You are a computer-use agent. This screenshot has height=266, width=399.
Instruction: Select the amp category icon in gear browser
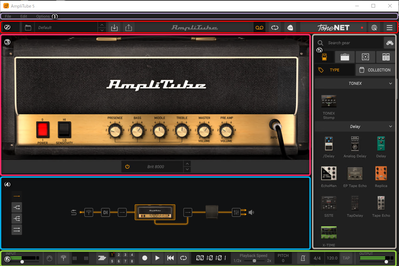pos(345,57)
